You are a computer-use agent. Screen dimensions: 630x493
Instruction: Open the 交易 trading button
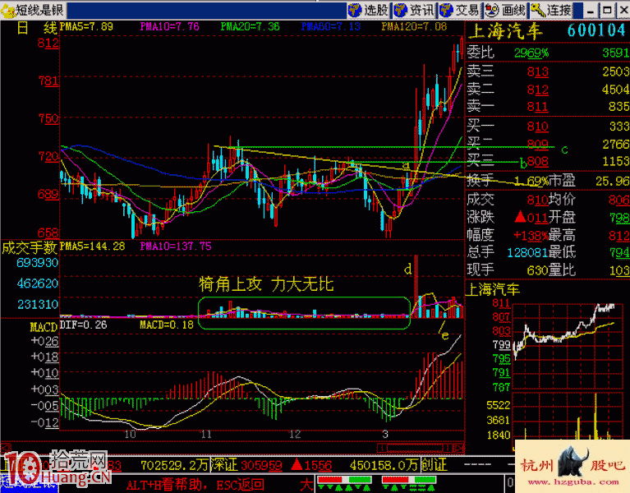tap(460, 10)
